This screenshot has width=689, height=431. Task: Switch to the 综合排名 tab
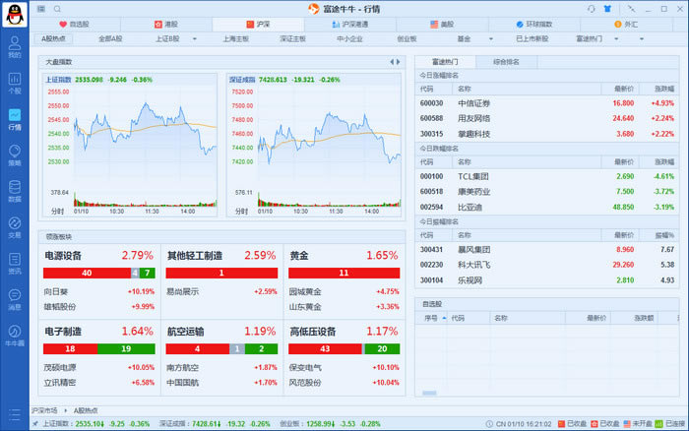pyautogui.click(x=506, y=62)
